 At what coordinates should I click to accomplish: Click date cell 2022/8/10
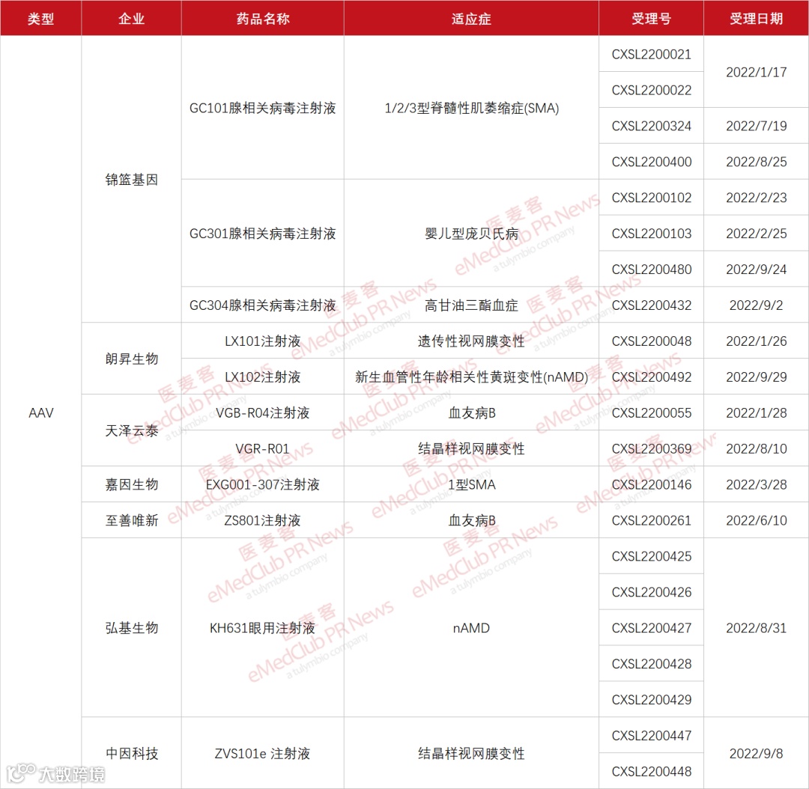(x=756, y=448)
